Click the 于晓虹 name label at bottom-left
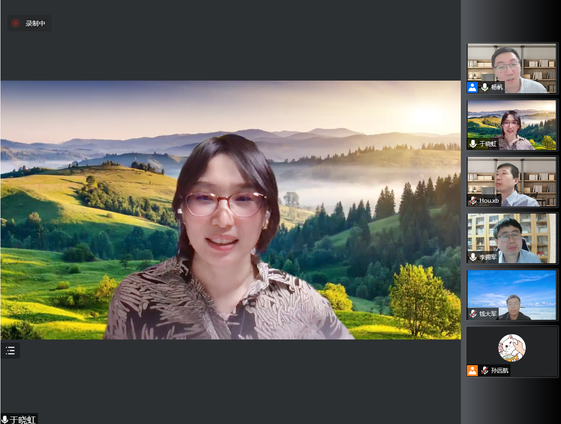The width and height of the screenshot is (561, 424). coord(23,420)
